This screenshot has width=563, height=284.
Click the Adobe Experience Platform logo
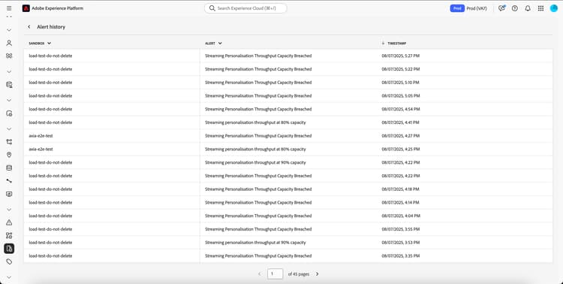tap(26, 8)
